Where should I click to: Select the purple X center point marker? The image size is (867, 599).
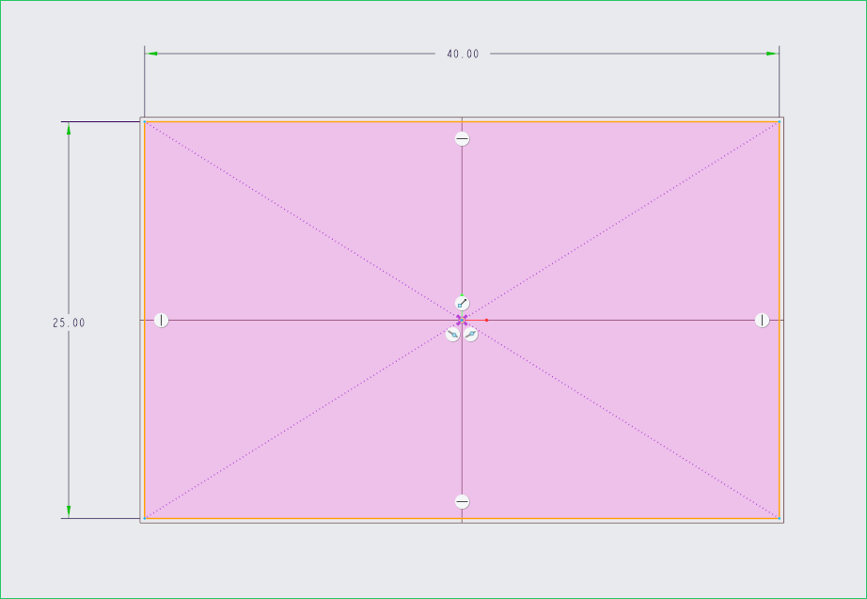[x=462, y=320]
